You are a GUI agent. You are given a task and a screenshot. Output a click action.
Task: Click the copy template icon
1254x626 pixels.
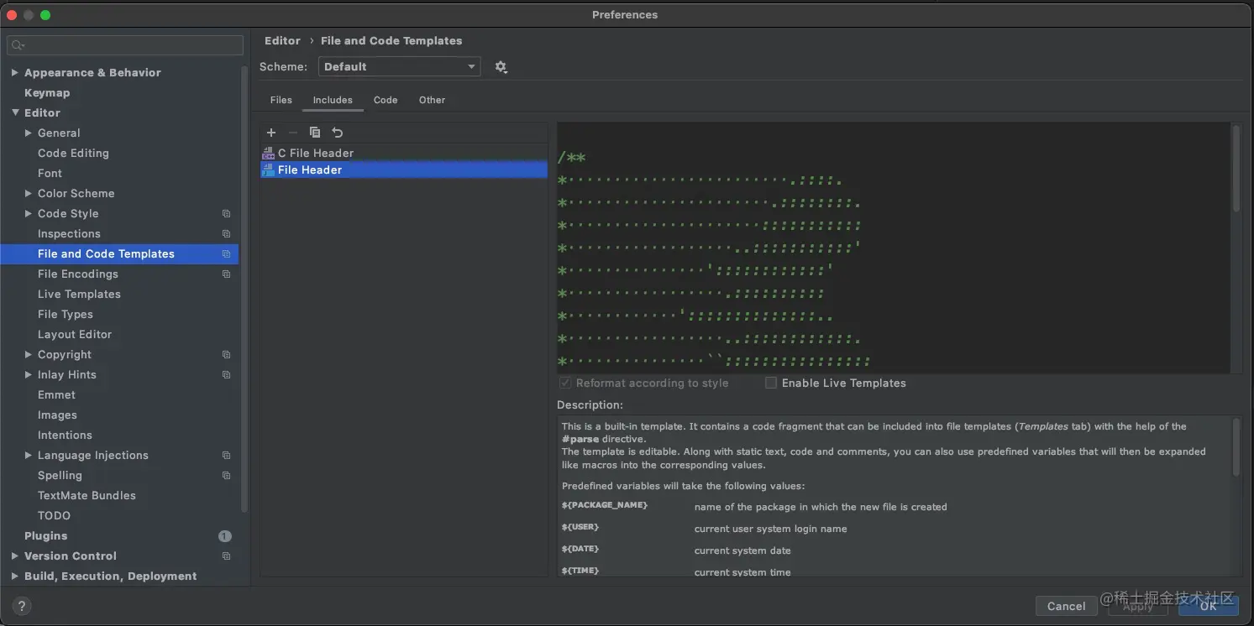(x=315, y=133)
